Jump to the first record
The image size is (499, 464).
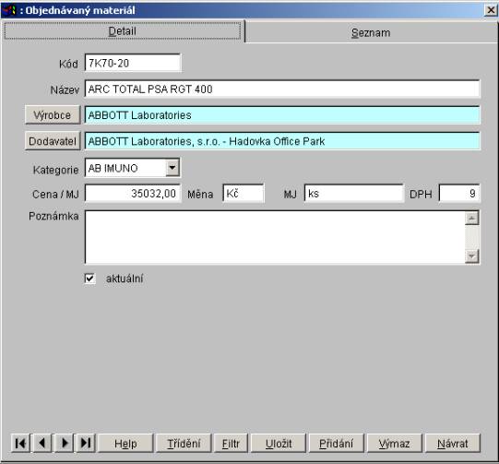[x=20, y=443]
